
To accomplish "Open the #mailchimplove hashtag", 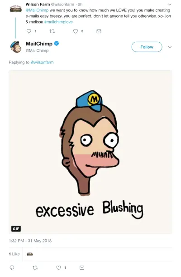I will click(x=59, y=22).
